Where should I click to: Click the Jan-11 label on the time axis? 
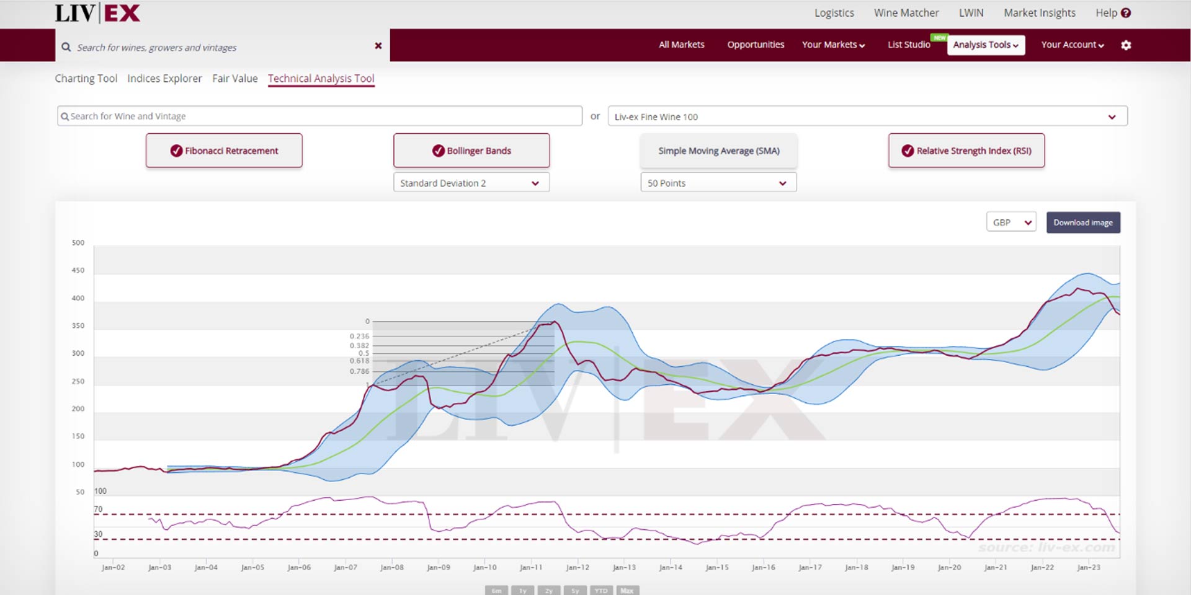(531, 567)
